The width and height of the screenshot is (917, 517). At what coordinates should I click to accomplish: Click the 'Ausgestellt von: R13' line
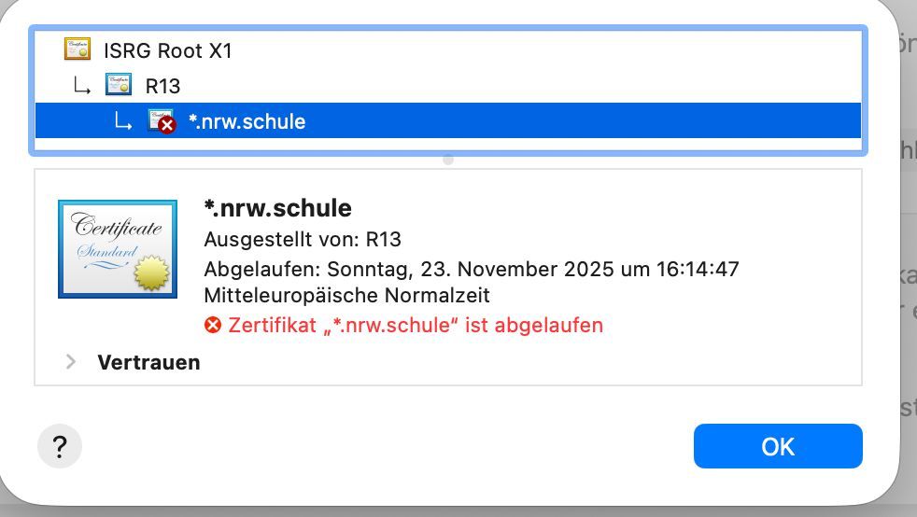click(x=303, y=239)
